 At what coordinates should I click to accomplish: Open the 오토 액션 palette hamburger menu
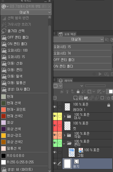tap(54, 33)
